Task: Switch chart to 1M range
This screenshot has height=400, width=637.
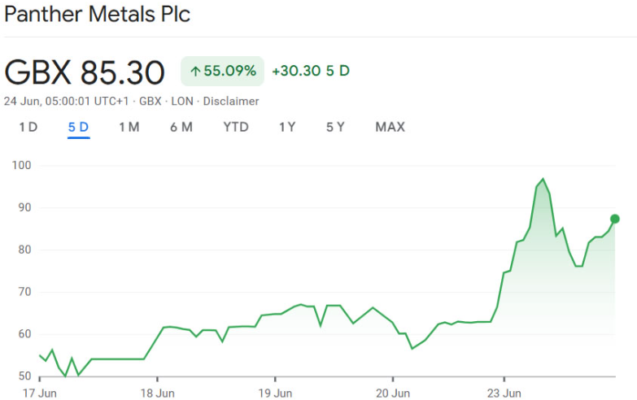Action: point(129,127)
